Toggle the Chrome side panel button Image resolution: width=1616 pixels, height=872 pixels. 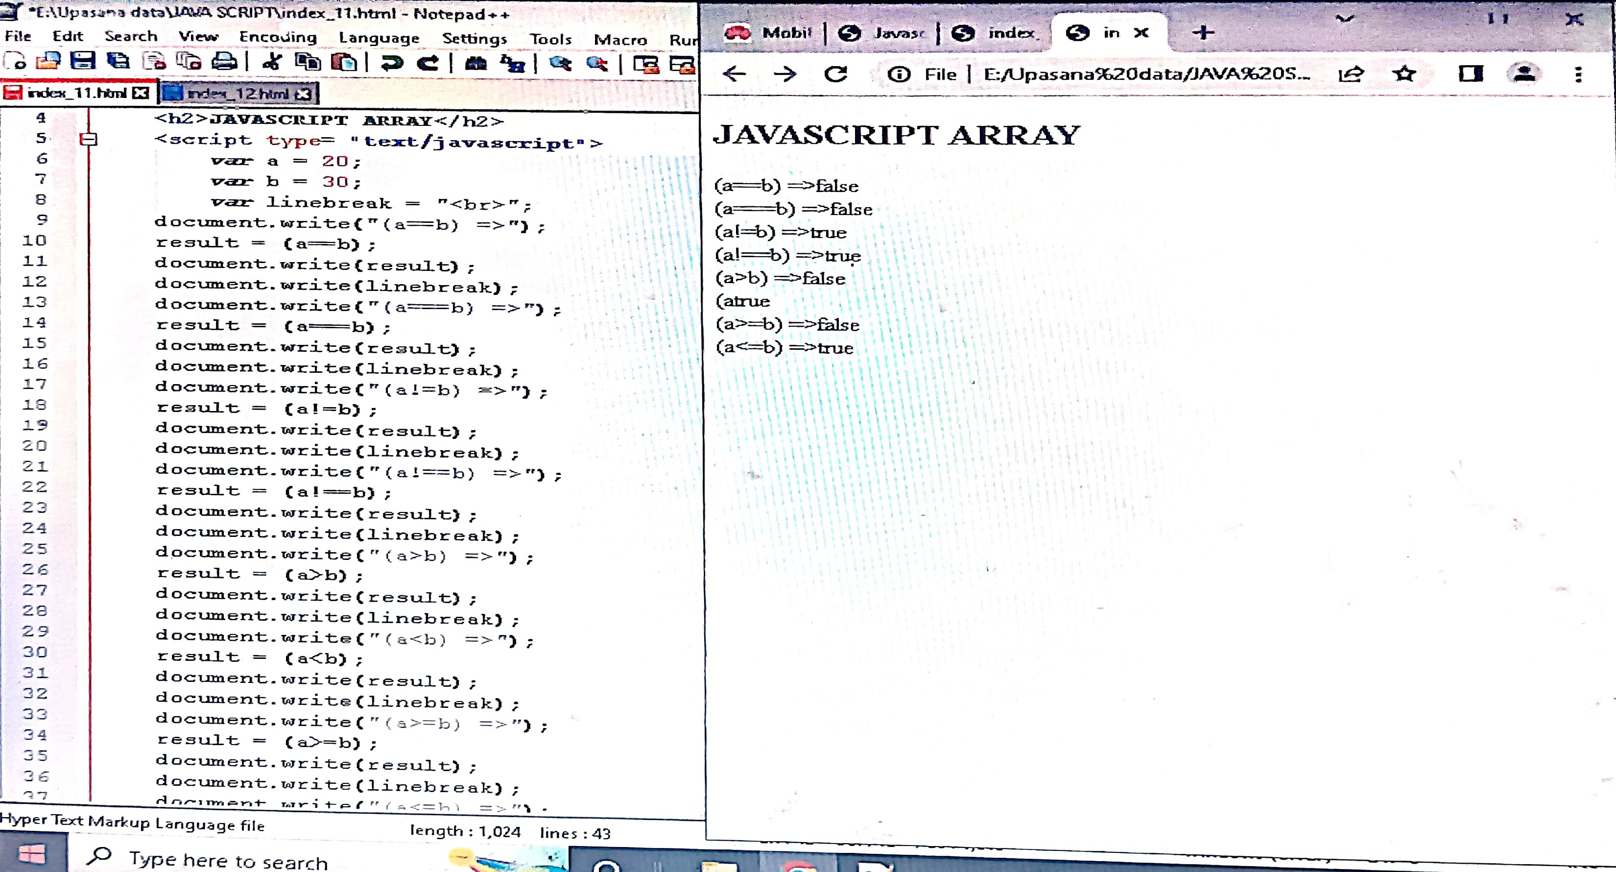point(1471,74)
